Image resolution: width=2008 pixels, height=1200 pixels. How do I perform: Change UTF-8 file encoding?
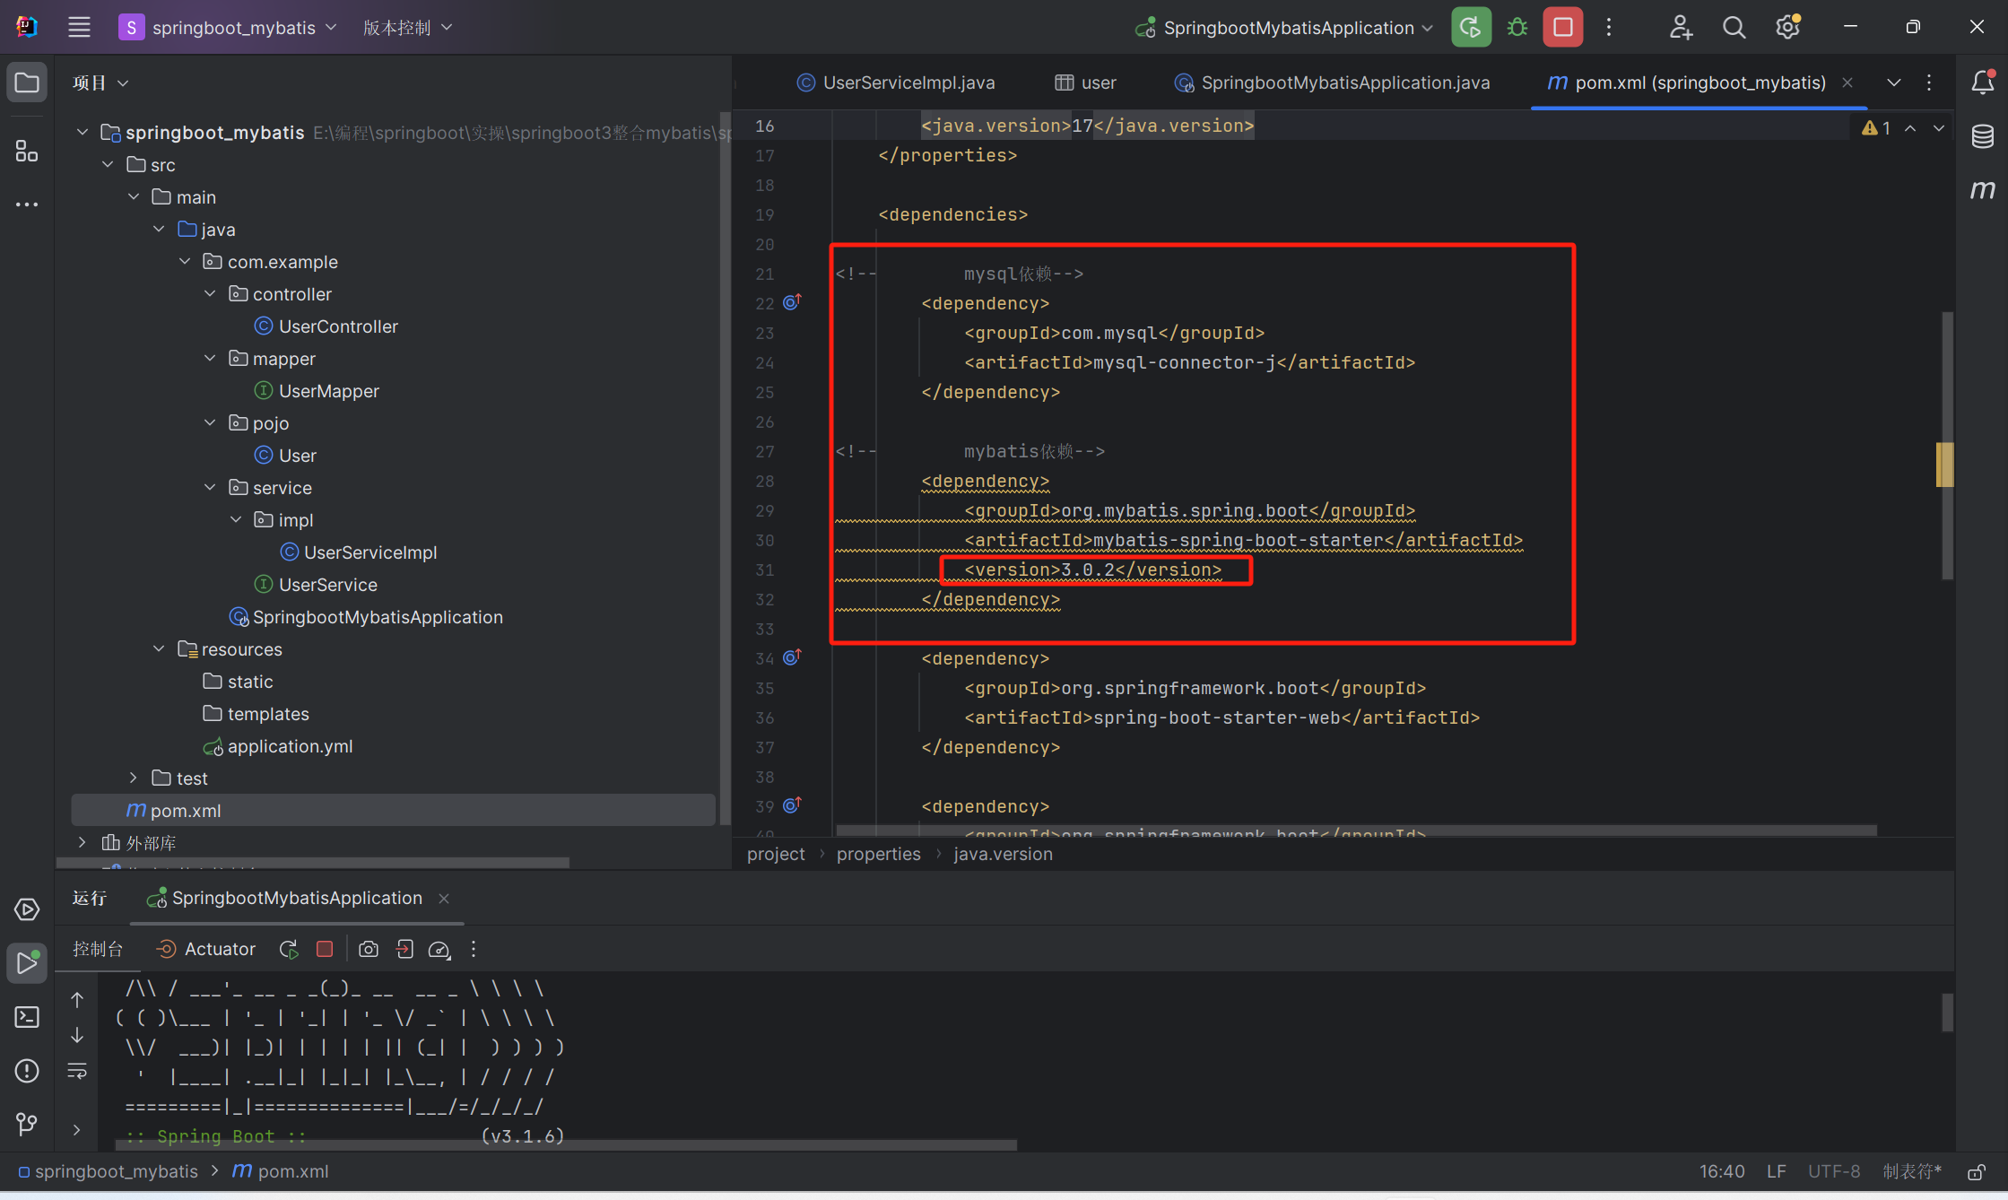[1834, 1171]
